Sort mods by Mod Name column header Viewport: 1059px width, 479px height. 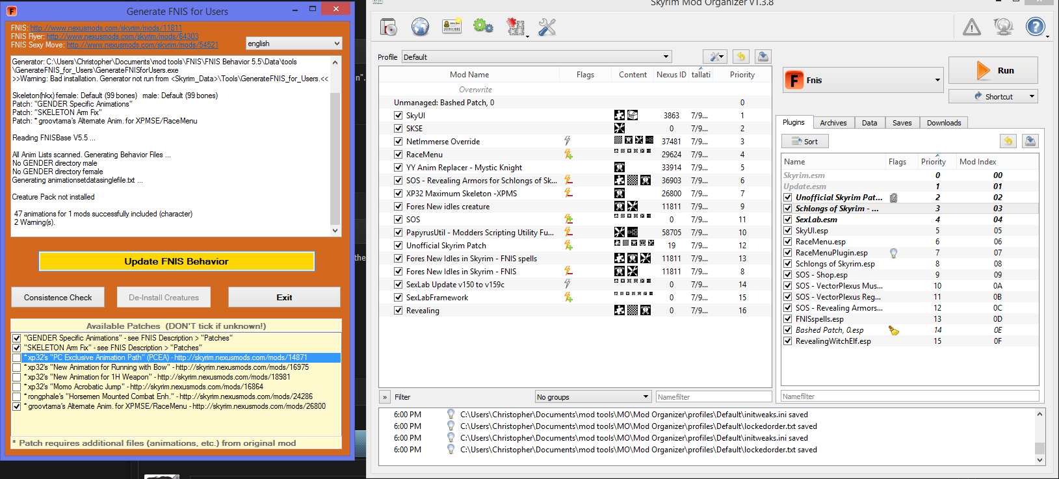click(469, 75)
